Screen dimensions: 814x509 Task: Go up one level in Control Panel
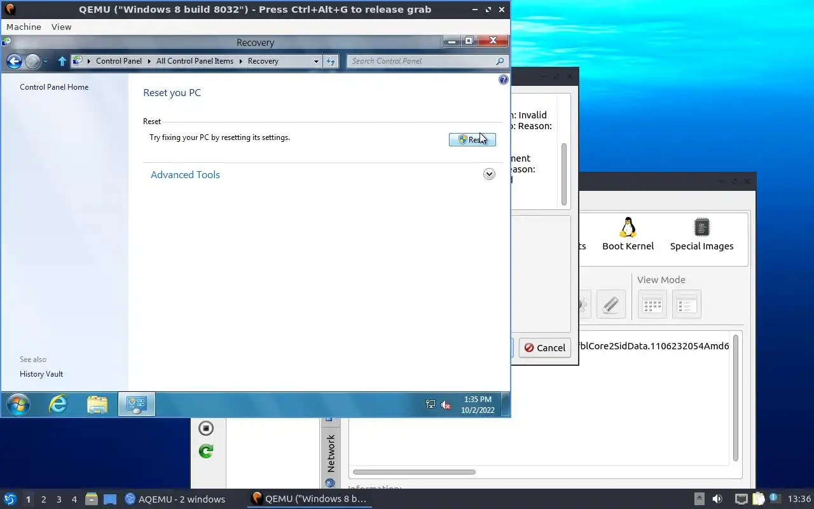click(x=62, y=61)
